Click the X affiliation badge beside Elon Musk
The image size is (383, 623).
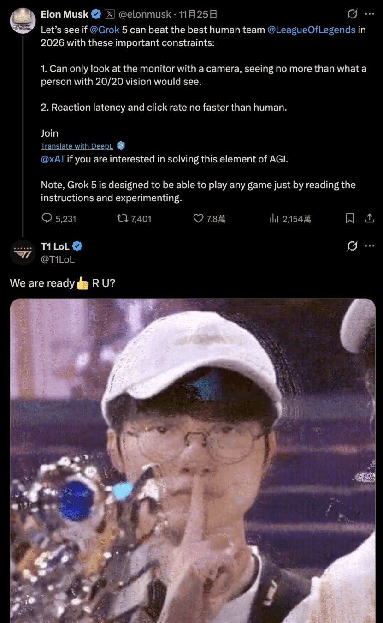point(110,14)
